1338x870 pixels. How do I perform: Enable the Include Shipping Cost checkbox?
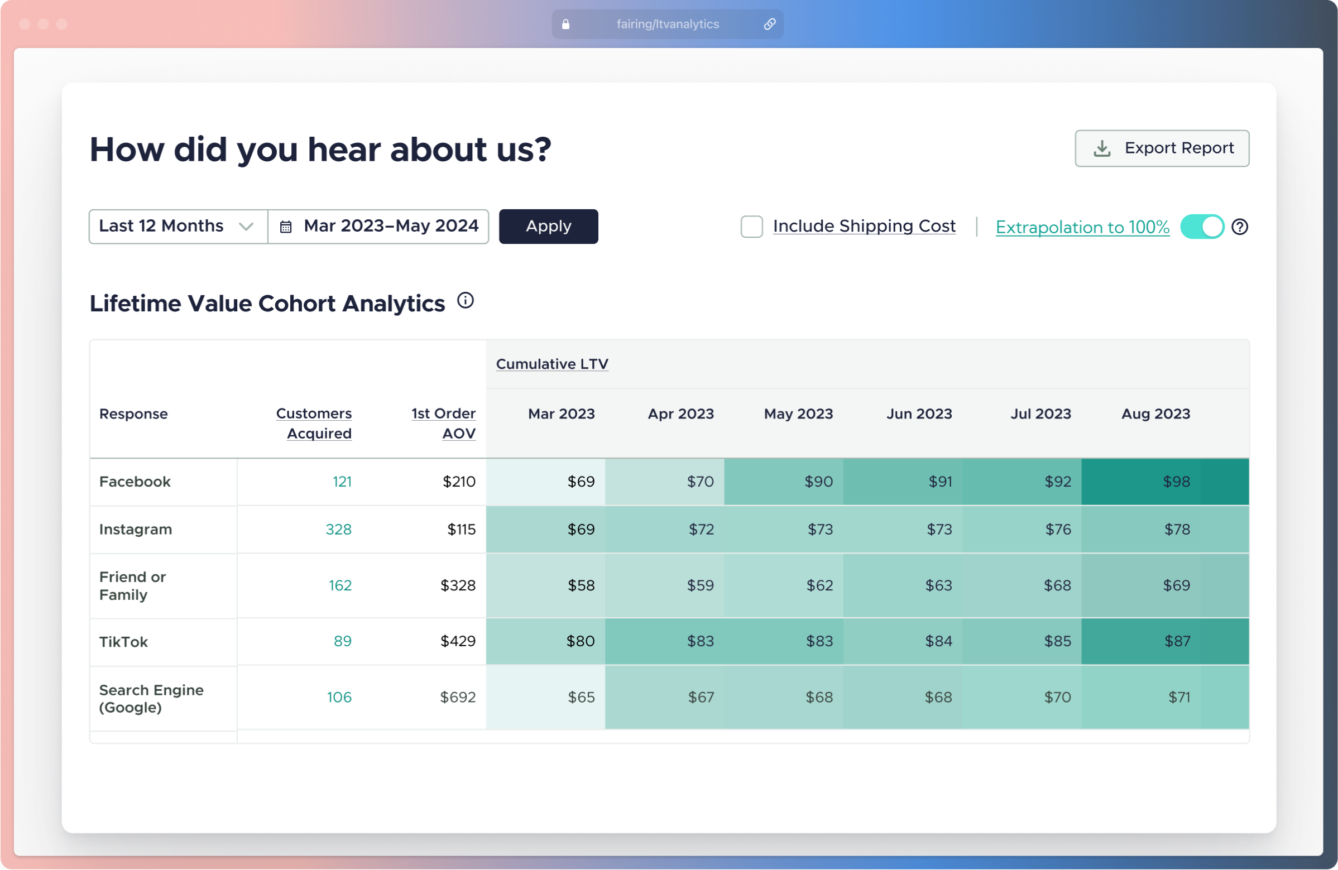(751, 227)
